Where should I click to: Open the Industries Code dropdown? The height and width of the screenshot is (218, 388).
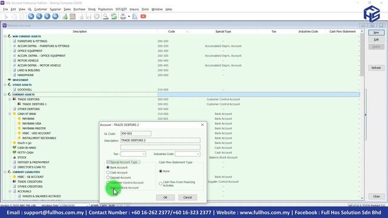(198, 154)
